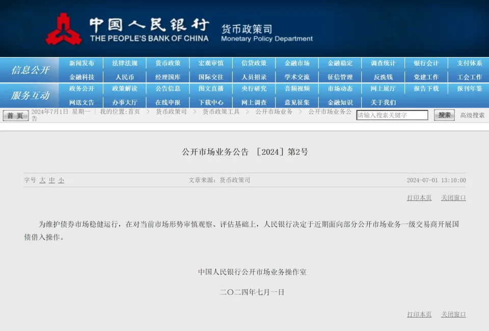Click the 首页 home button
This screenshot has height=331, width=489.
16,116
